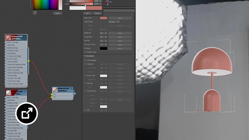Enable the Double sided checkbox
The height and width of the screenshot is (140, 249).
click(85, 52)
